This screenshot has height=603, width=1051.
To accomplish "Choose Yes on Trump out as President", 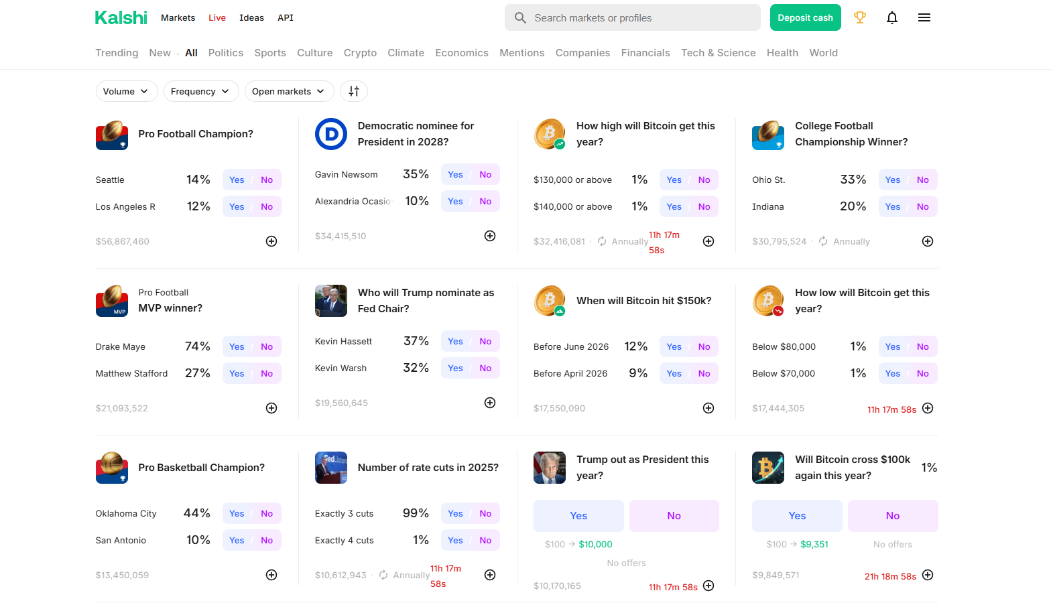I will [578, 516].
